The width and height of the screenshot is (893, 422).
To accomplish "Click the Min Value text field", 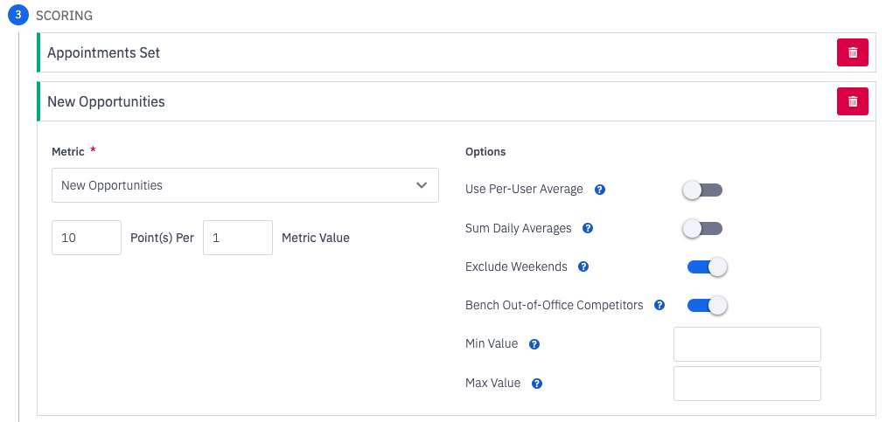I will pyautogui.click(x=747, y=344).
